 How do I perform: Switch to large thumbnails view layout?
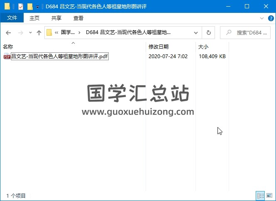(269, 196)
